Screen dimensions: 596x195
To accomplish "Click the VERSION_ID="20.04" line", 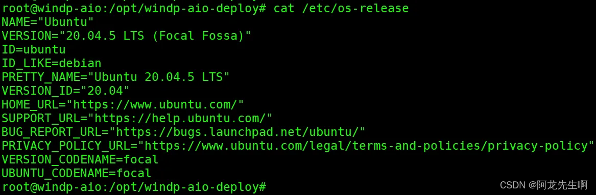I will click(65, 91).
